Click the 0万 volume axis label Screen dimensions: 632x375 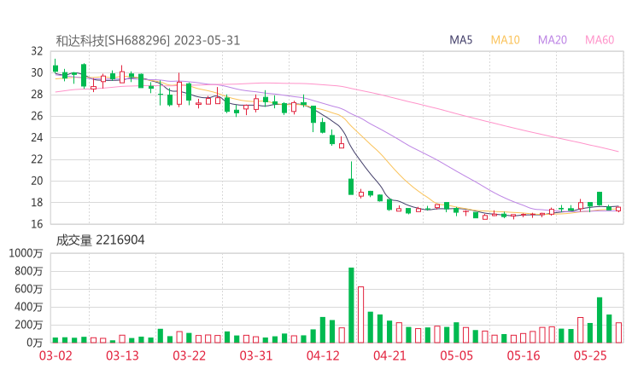click(35, 343)
